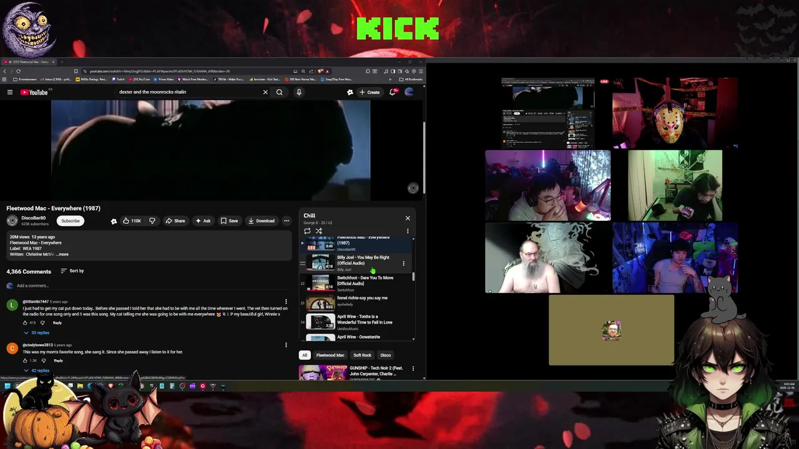Subscribe to DiscoBar80 channel
The height and width of the screenshot is (449, 799).
click(x=71, y=221)
